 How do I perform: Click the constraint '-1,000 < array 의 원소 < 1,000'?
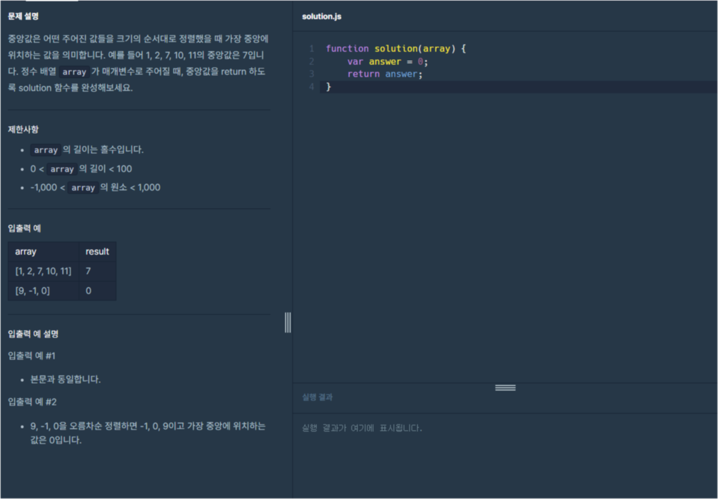tap(95, 188)
